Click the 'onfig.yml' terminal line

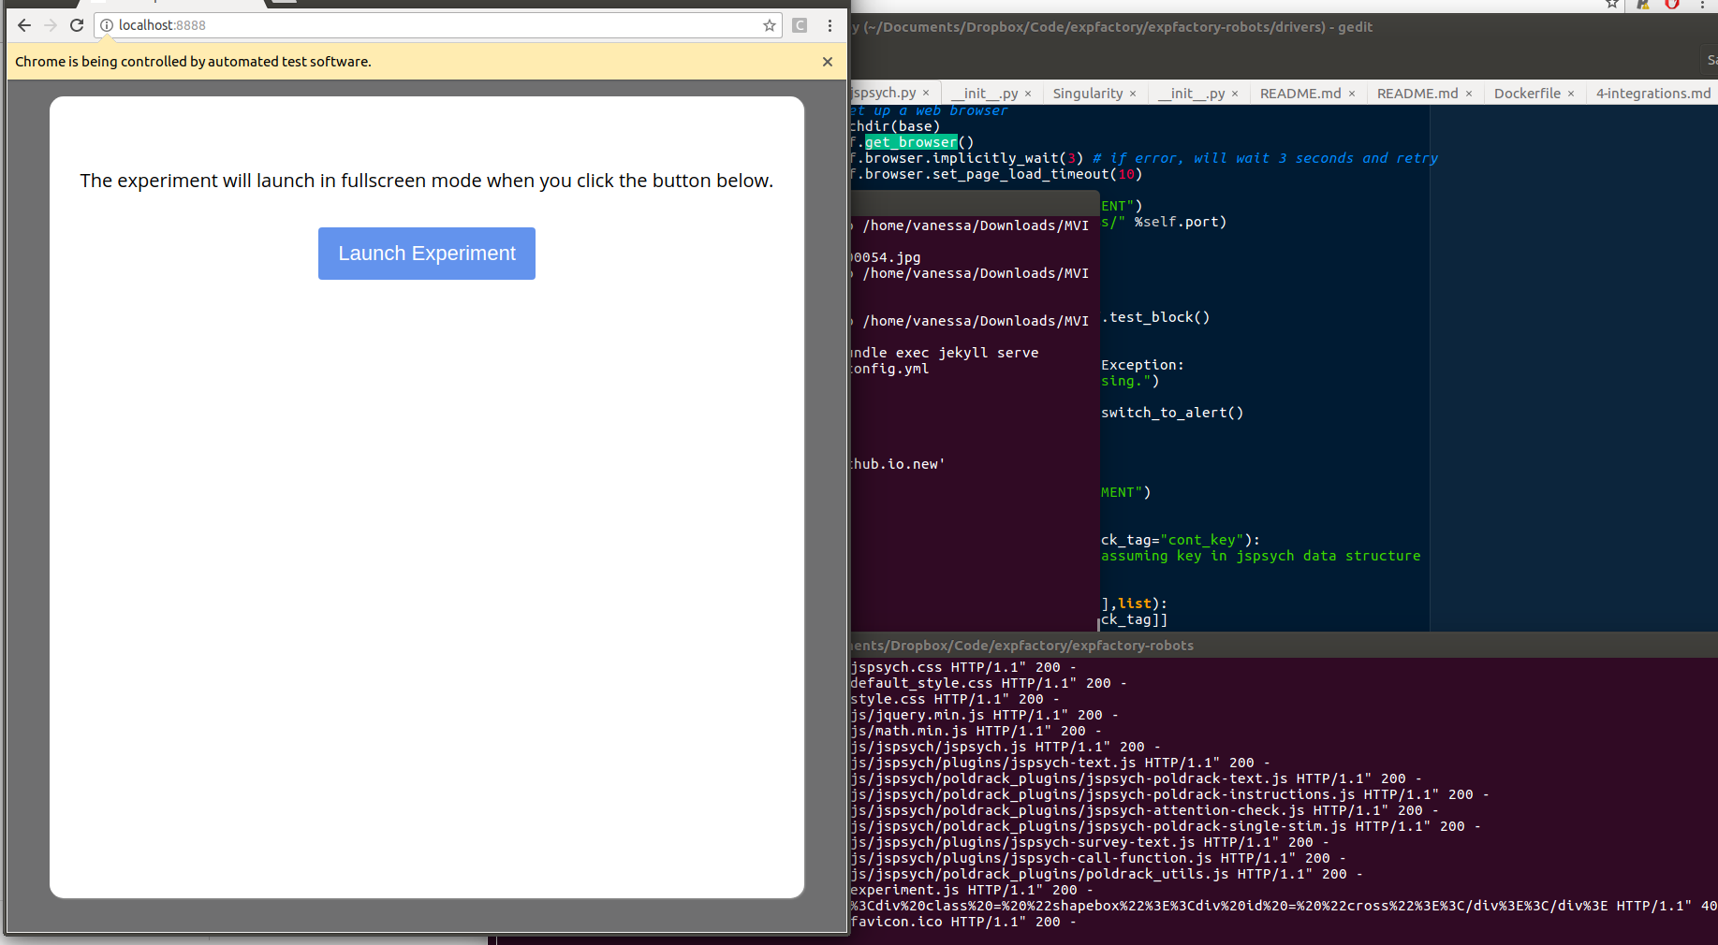(x=890, y=369)
